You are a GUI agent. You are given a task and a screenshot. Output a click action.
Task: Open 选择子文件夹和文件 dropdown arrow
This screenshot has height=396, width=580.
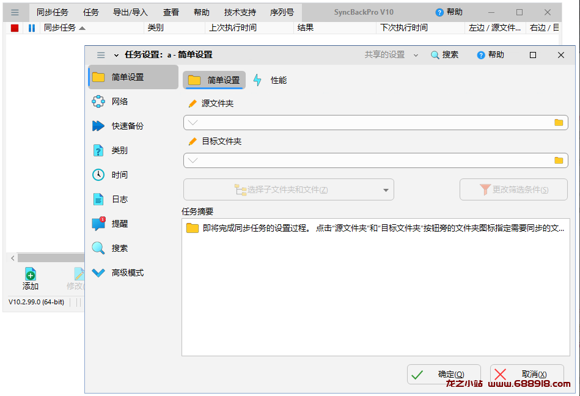386,190
